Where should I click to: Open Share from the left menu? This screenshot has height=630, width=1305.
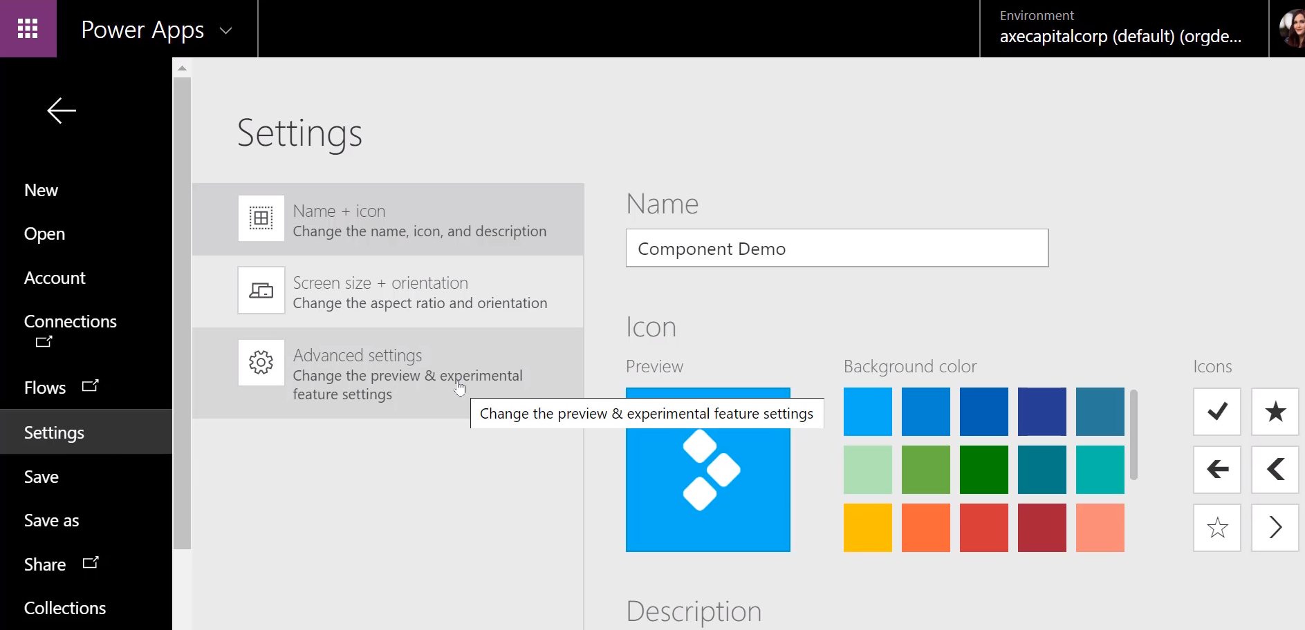pos(45,564)
